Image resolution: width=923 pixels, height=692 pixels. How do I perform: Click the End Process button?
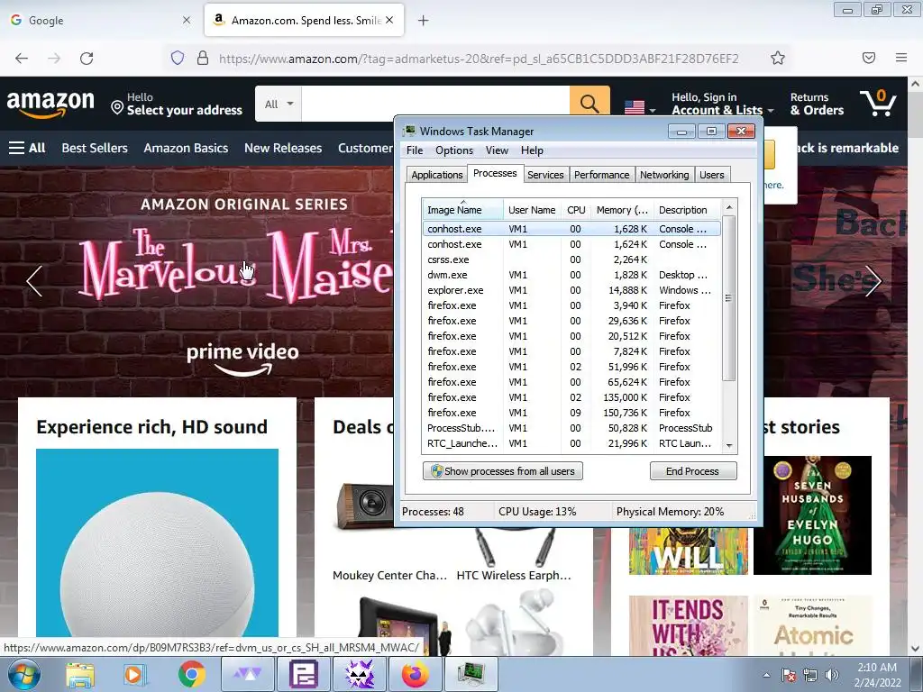693,470
